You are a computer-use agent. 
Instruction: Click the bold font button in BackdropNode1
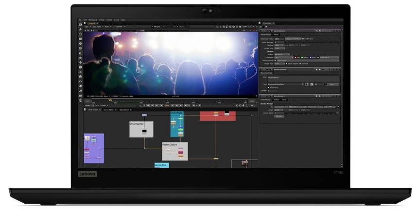coord(307,84)
